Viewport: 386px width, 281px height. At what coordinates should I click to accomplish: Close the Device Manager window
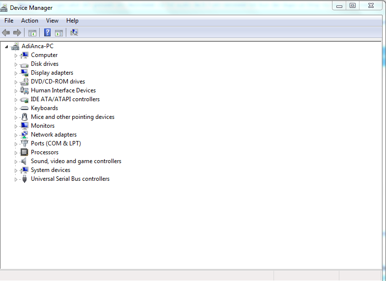point(371,6)
